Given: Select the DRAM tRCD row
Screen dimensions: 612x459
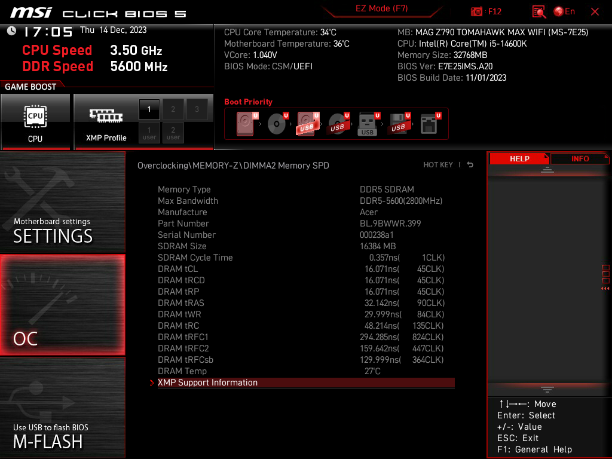Looking at the screenshot, I should (306, 280).
